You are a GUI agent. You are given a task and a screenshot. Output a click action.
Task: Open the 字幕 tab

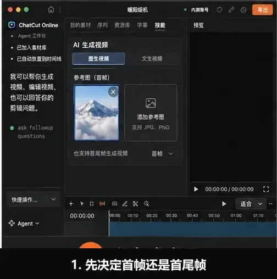coord(142,25)
